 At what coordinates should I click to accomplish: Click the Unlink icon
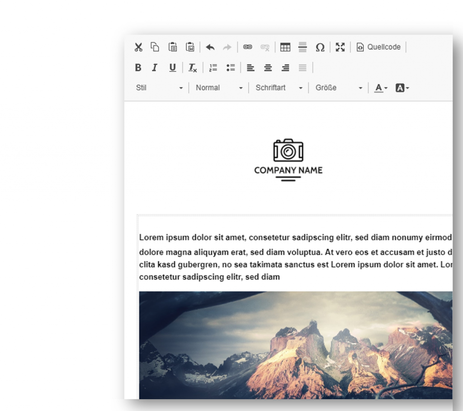click(265, 47)
